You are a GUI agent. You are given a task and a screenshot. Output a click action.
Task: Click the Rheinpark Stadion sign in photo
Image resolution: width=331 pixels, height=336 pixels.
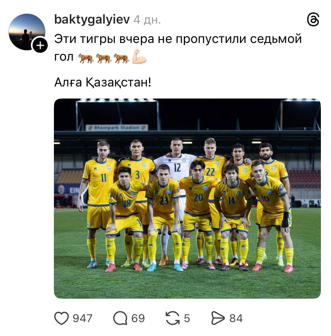(x=117, y=128)
